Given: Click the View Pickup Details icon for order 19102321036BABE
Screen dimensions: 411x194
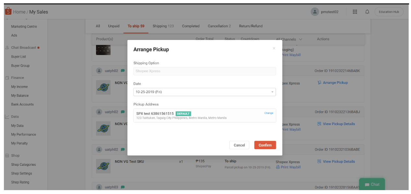Looking at the screenshot, I should tap(320, 161).
